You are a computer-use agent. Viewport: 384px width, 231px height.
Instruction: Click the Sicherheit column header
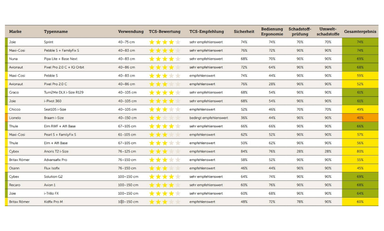coord(244,31)
